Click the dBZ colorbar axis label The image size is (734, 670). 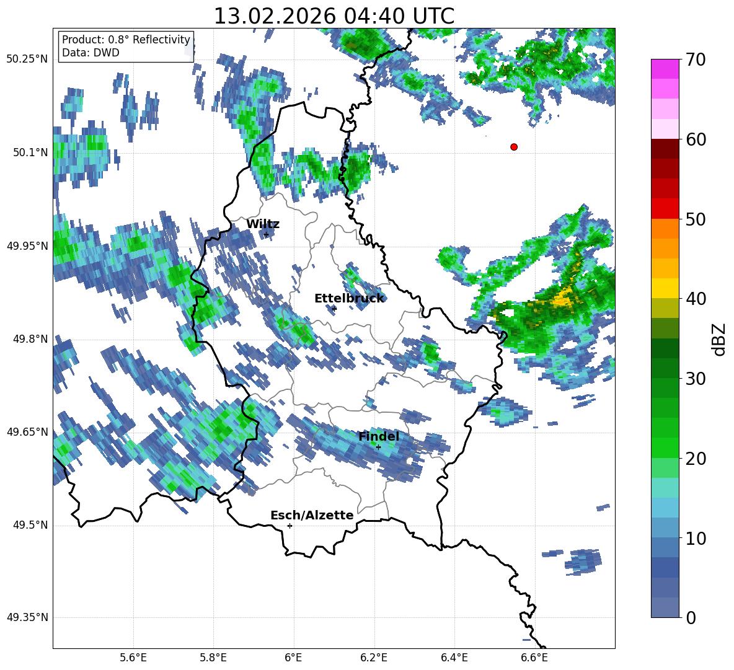coord(720,339)
